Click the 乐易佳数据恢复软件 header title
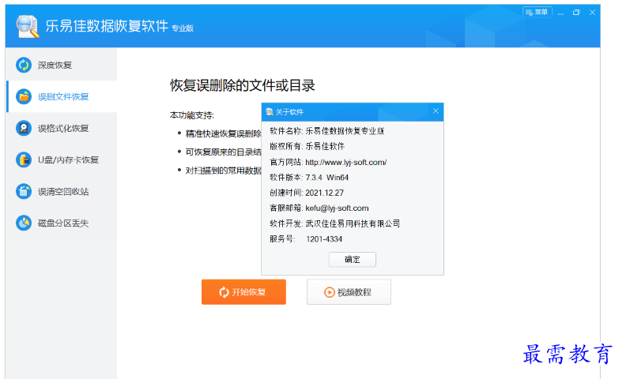This screenshot has height=379, width=619. pos(107,26)
